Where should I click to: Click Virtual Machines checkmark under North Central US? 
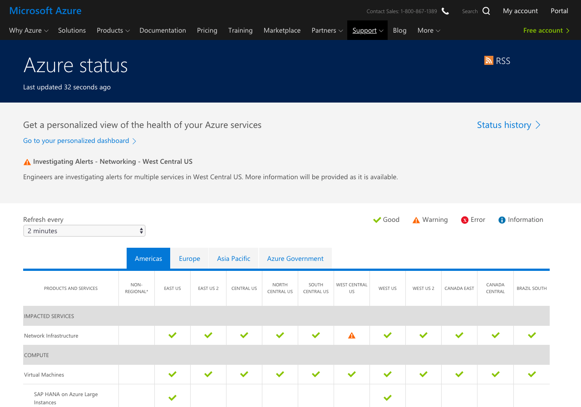(x=280, y=374)
